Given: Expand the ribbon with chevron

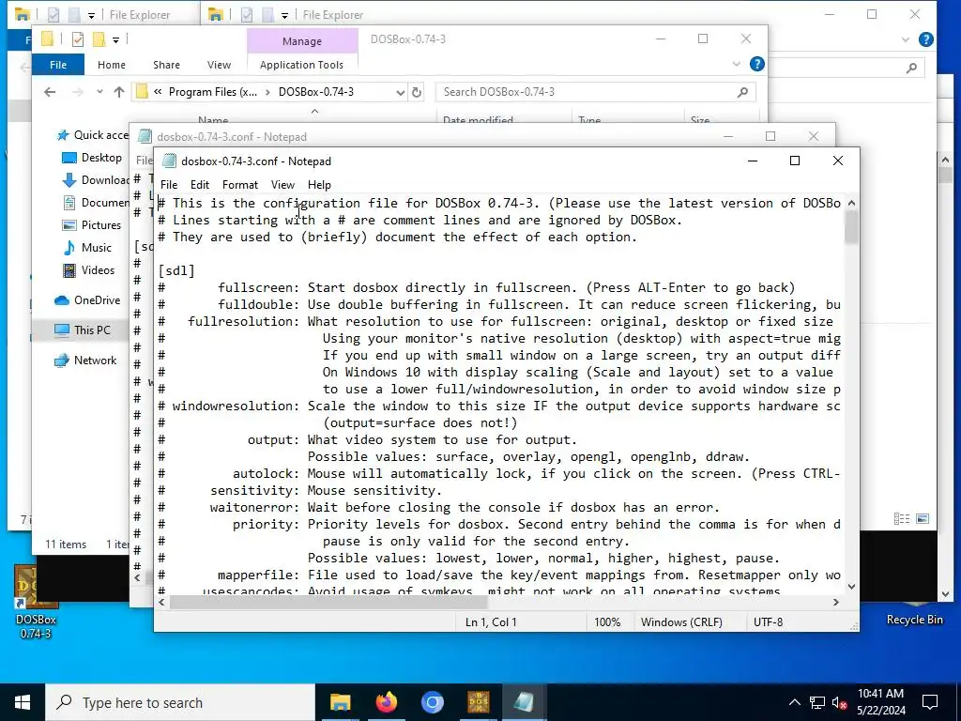Looking at the screenshot, I should pyautogui.click(x=737, y=64).
